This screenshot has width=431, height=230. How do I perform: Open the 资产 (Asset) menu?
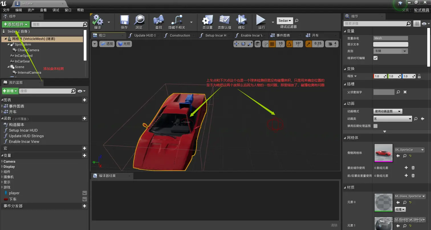click(x=31, y=10)
